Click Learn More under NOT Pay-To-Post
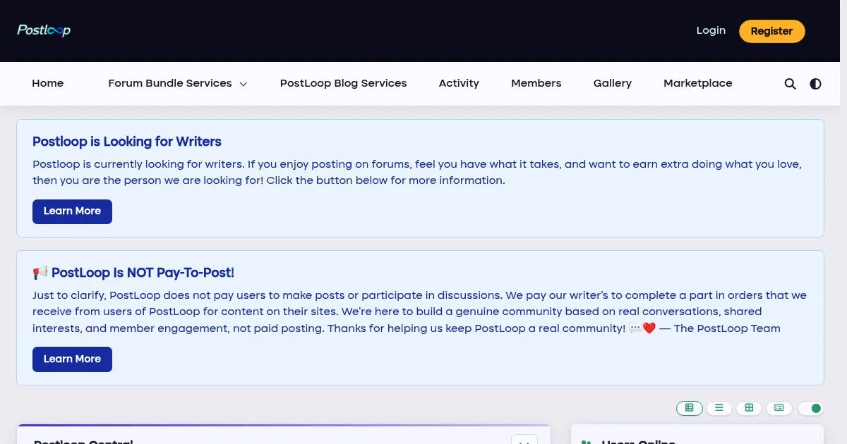Image resolution: width=847 pixels, height=444 pixels. 72,359
